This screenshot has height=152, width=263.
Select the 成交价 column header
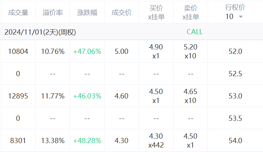[x=122, y=13]
